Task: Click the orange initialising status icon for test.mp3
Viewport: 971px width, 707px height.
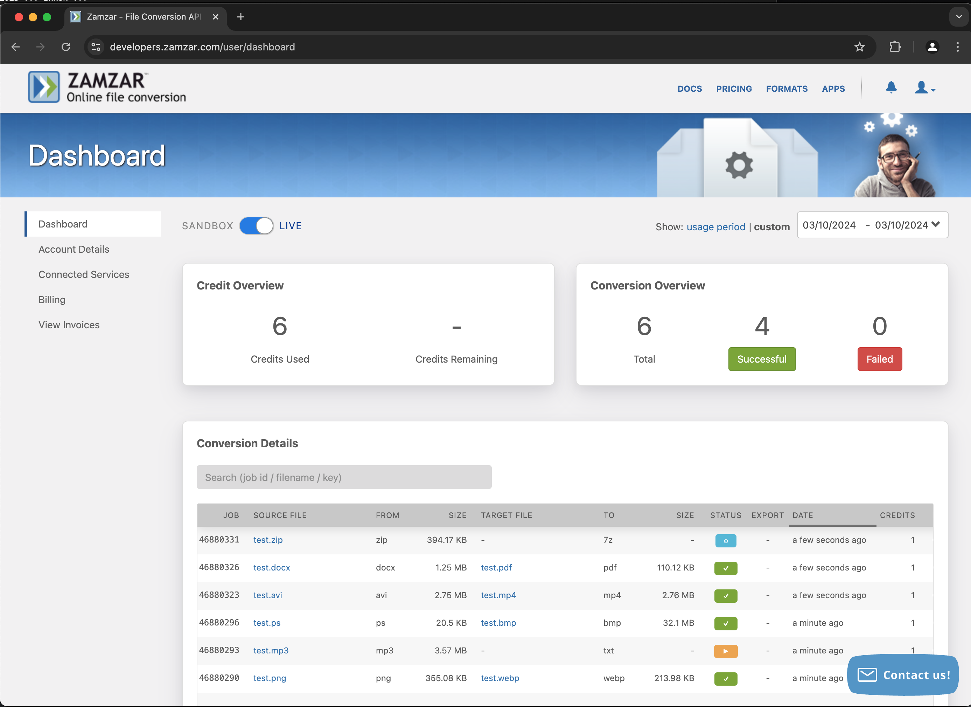Action: pyautogui.click(x=725, y=651)
